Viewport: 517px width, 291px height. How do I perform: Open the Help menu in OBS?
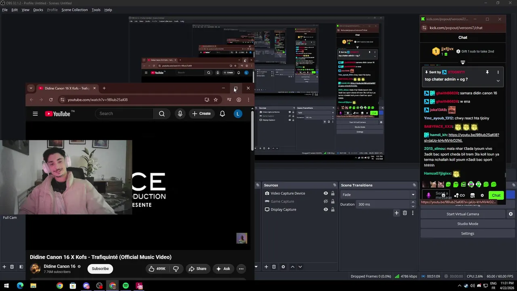point(108,10)
